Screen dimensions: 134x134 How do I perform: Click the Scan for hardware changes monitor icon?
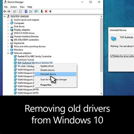pyautogui.click(x=36, y=12)
